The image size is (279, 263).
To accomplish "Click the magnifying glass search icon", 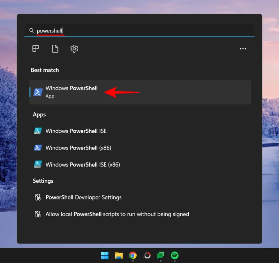I will (x=32, y=30).
